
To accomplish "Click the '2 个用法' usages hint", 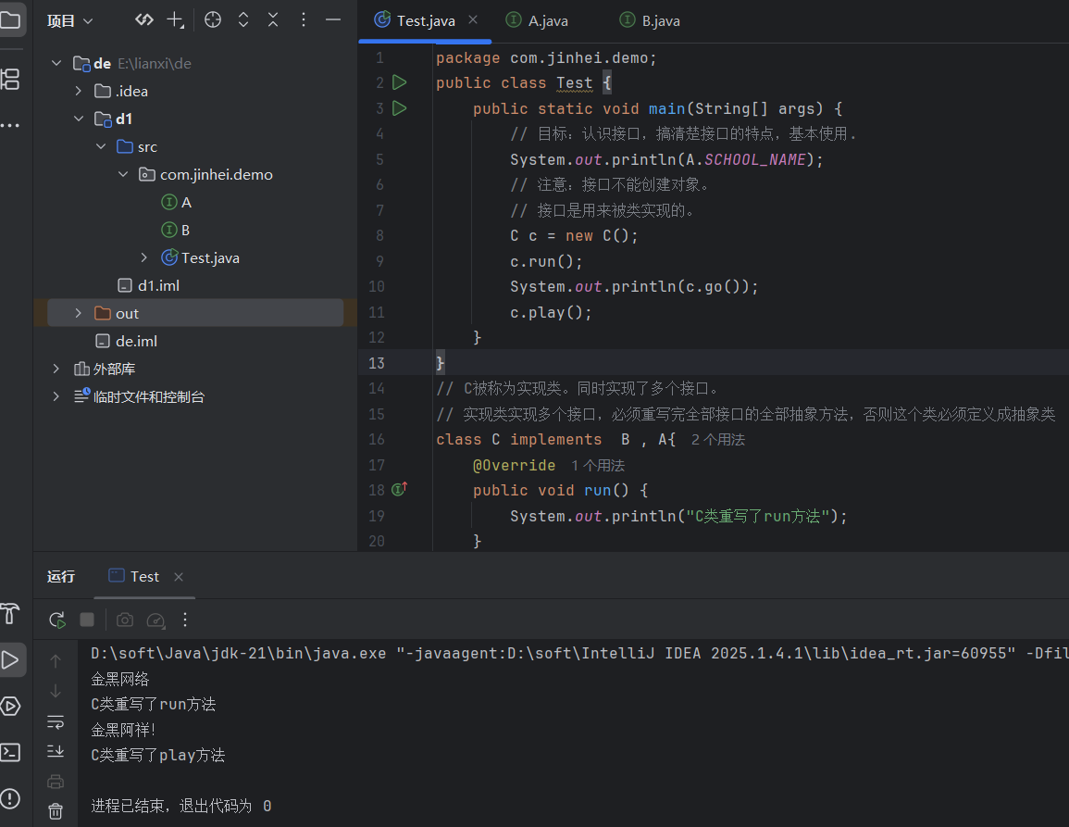I will (x=718, y=439).
